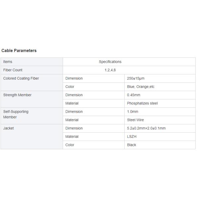Click the Specifications header cell
Image resolution: width=199 pixels, height=199 pixels.
(110, 62)
